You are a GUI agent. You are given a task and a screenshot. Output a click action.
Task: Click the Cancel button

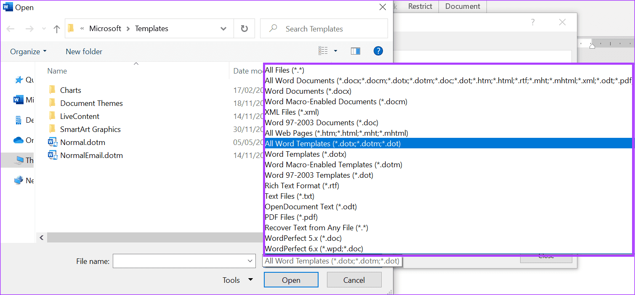(354, 280)
